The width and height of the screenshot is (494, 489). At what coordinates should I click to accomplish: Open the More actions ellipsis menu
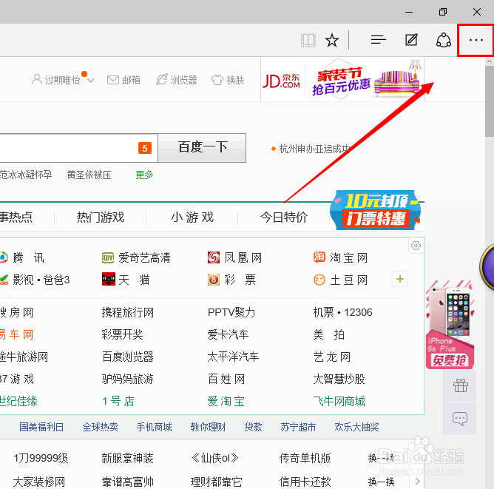476,40
